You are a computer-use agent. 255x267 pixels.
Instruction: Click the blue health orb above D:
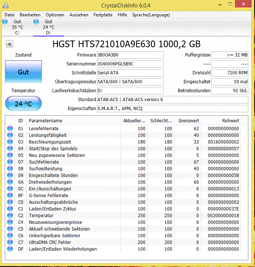pyautogui.click(x=36, y=22)
